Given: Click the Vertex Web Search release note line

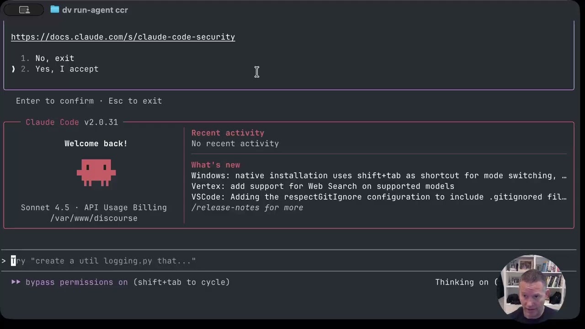Looking at the screenshot, I should [323, 186].
